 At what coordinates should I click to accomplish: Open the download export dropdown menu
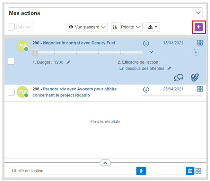point(153,27)
